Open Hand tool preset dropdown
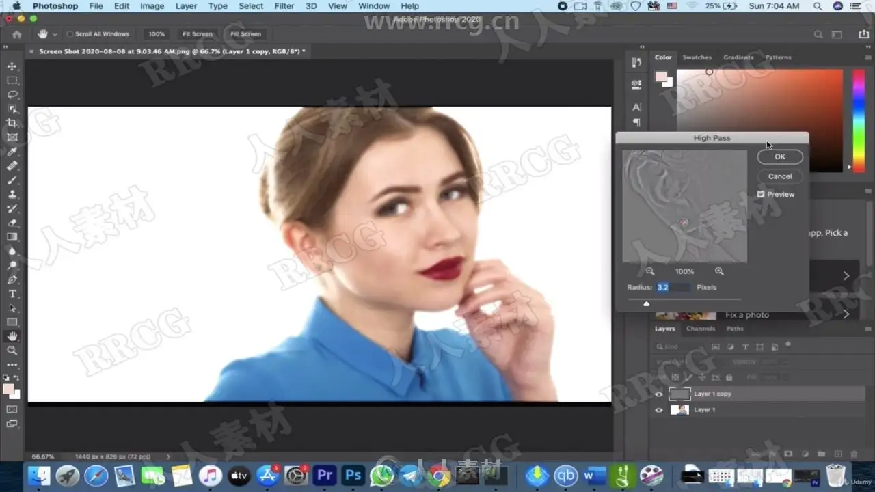875x492 pixels. click(54, 34)
